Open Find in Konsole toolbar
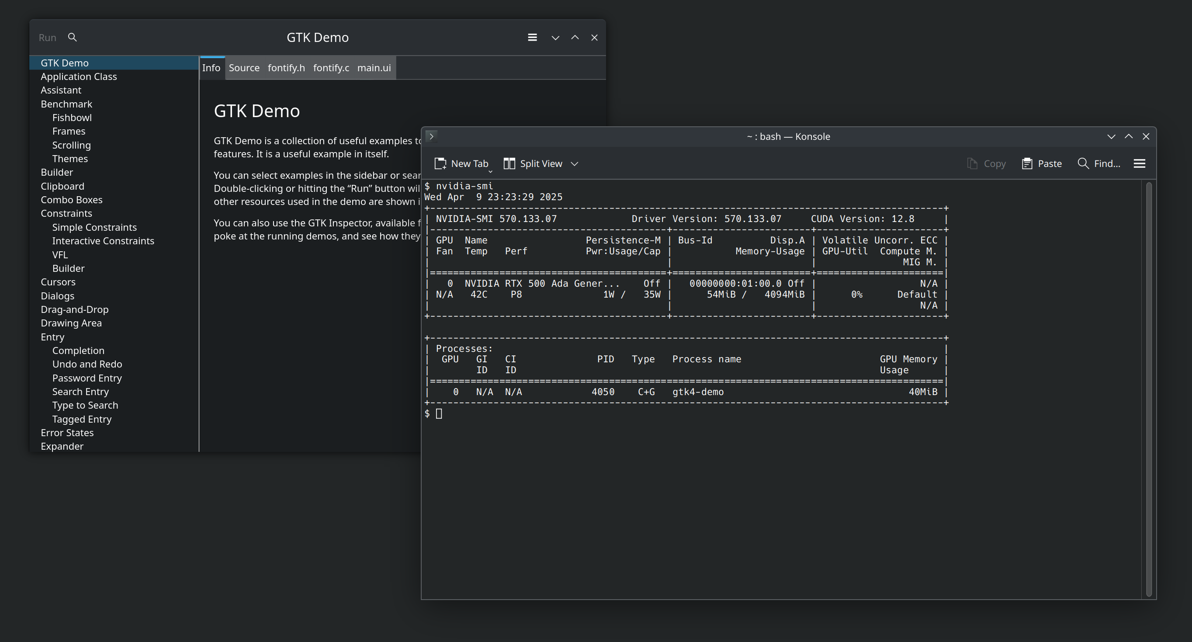Image resolution: width=1192 pixels, height=642 pixels. tap(1098, 163)
